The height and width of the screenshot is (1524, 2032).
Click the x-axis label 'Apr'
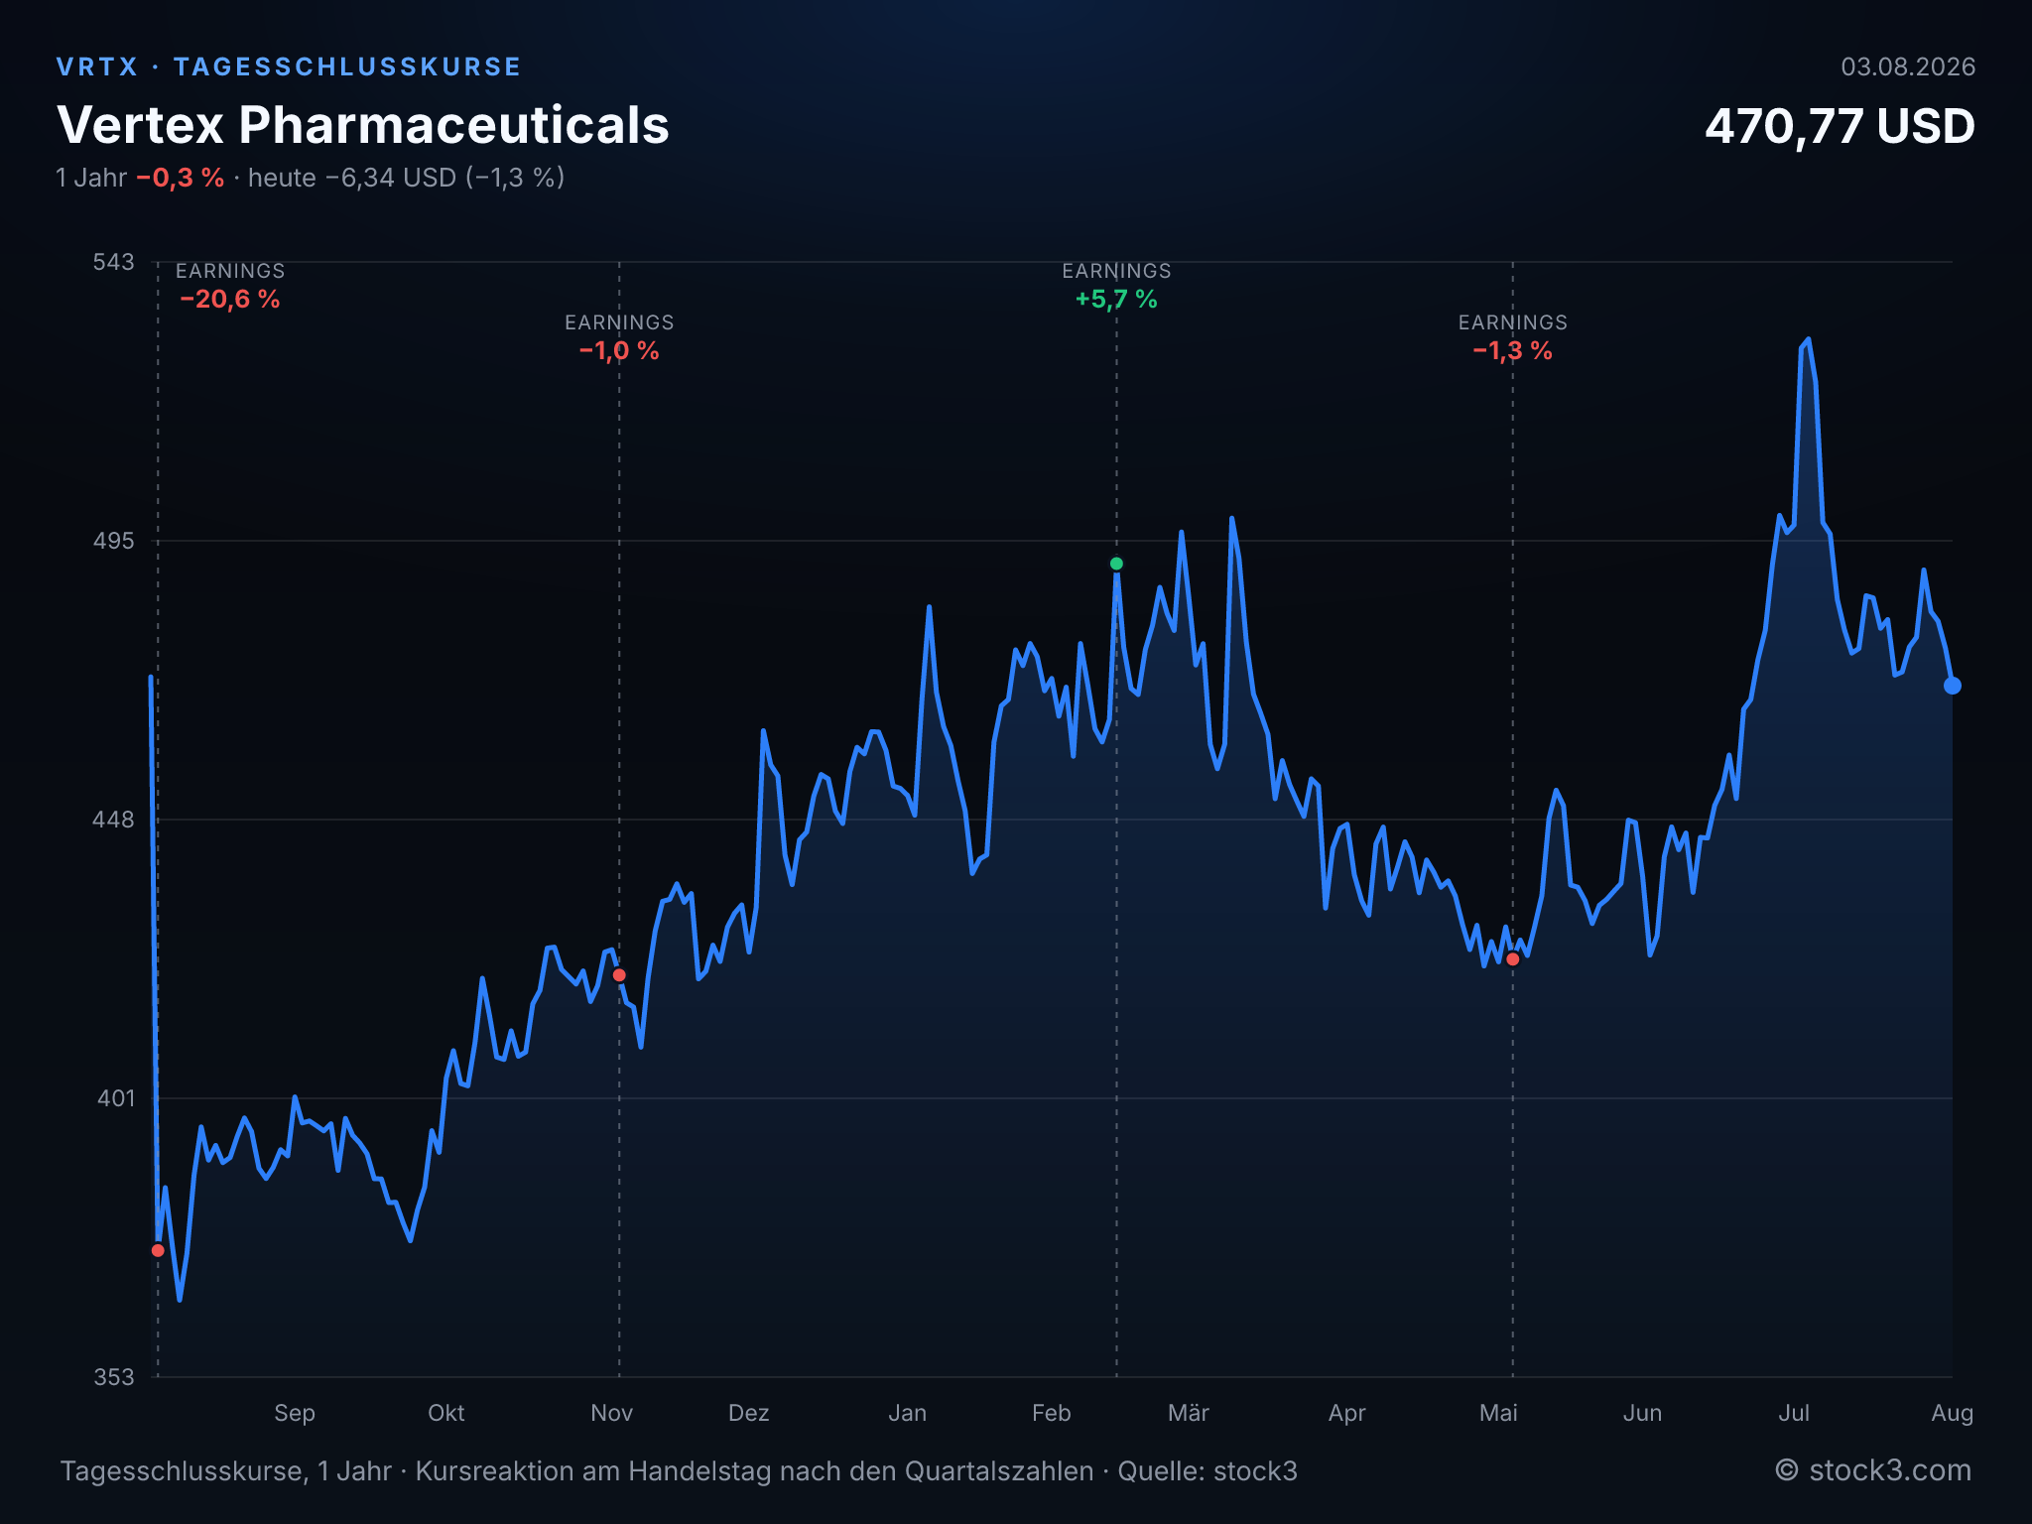point(1347,1413)
